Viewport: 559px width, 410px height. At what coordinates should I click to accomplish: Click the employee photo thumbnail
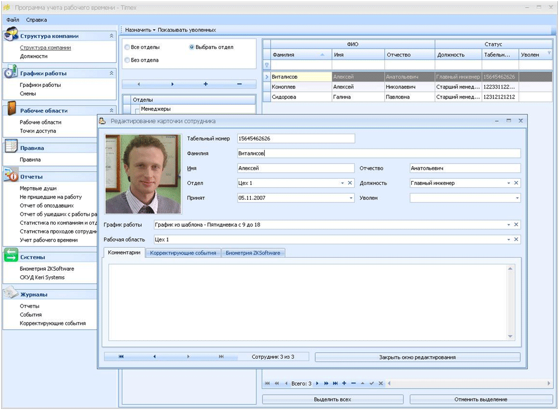click(143, 174)
